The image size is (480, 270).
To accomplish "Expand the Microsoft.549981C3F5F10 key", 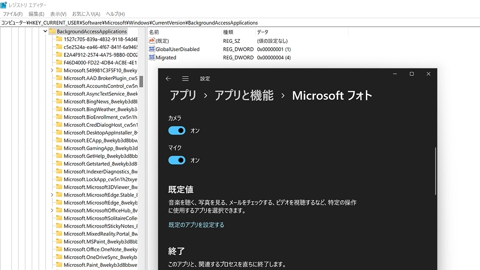I will coord(52,70).
